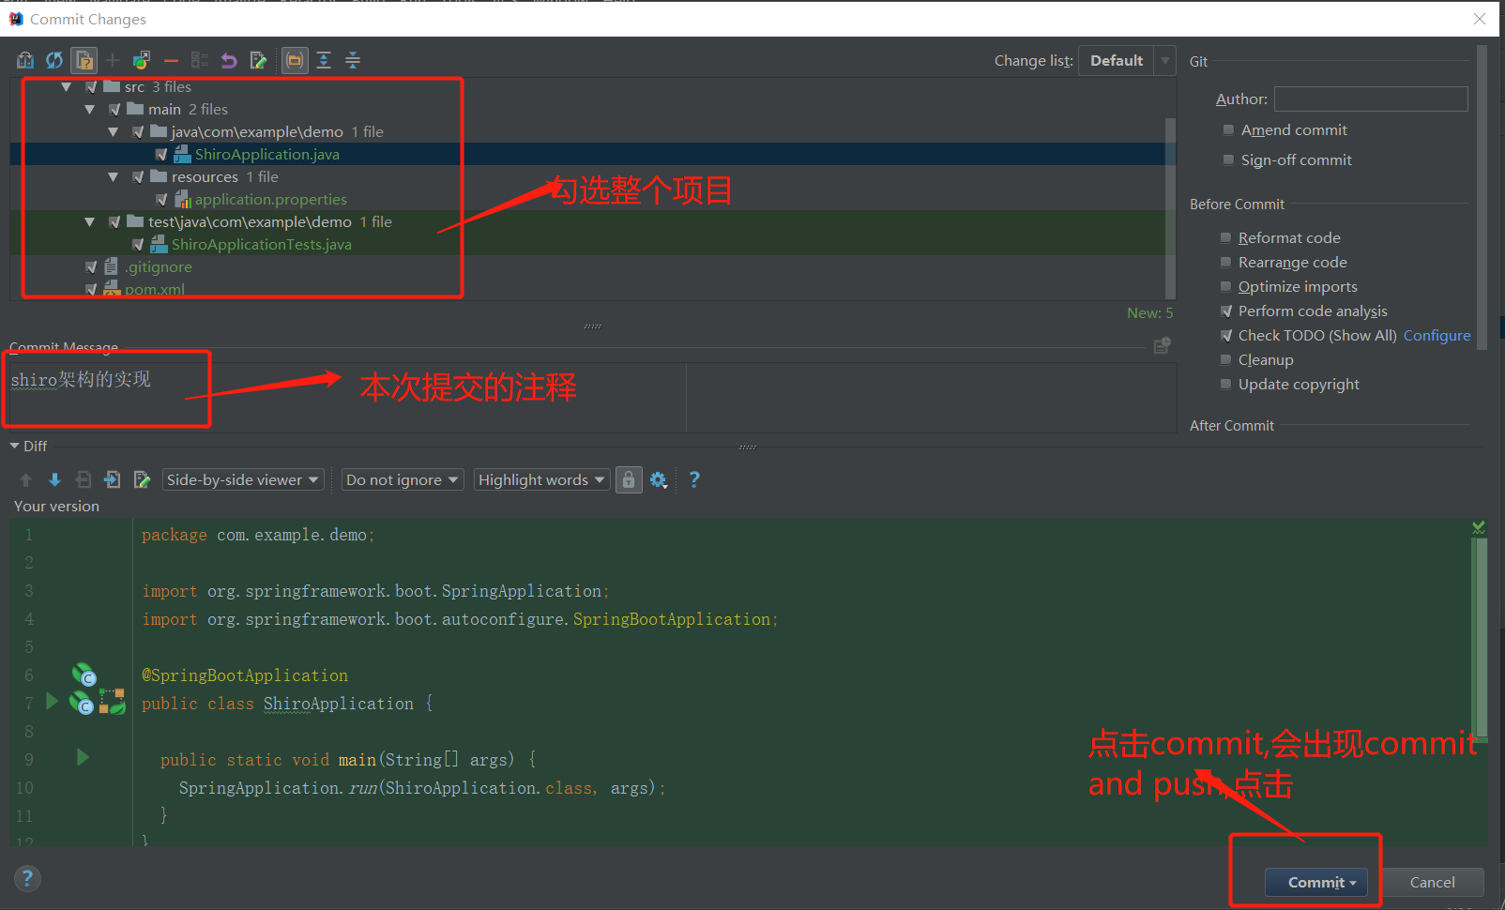Click the right options panel scrollbar

coord(1482,197)
